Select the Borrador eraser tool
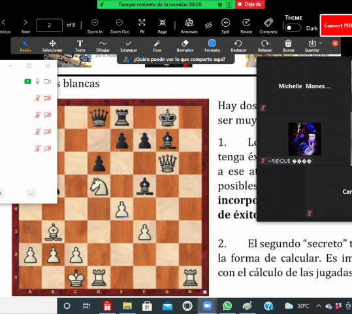Screen dimensions: 352x314 185,46
